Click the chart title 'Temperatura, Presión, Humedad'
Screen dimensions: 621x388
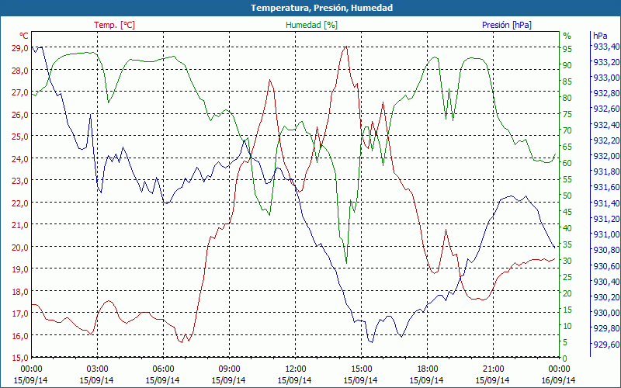pyautogui.click(x=321, y=8)
